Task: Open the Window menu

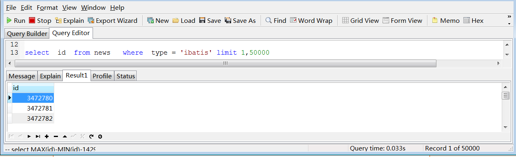Action: coord(93,8)
